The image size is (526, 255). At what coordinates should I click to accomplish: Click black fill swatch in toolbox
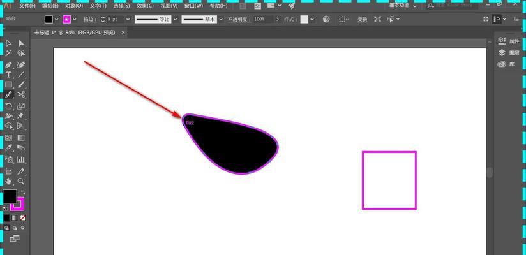(10, 196)
